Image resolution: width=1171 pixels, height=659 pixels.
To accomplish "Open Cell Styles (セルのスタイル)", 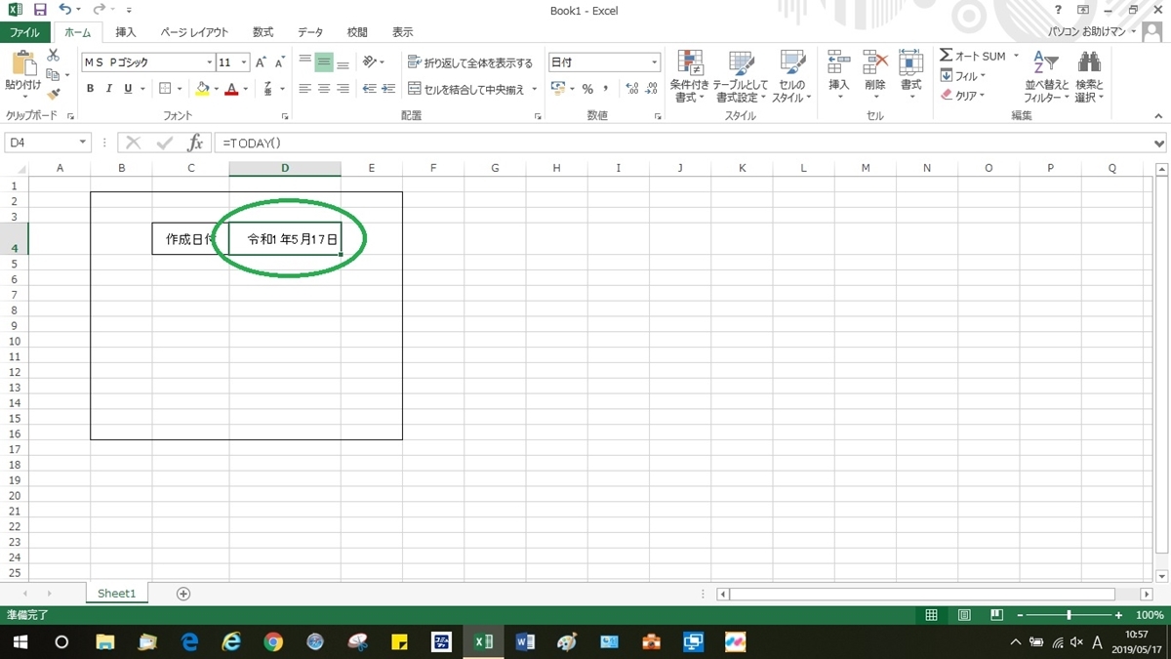I will point(791,76).
